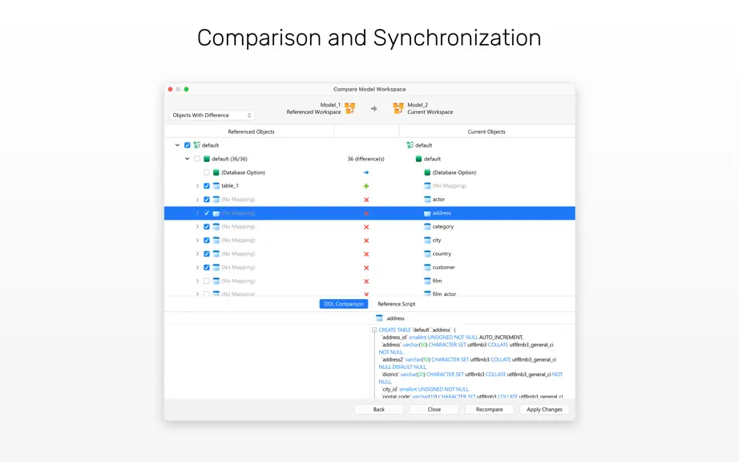
Task: Select the DDL Comparison tab
Action: pos(344,304)
